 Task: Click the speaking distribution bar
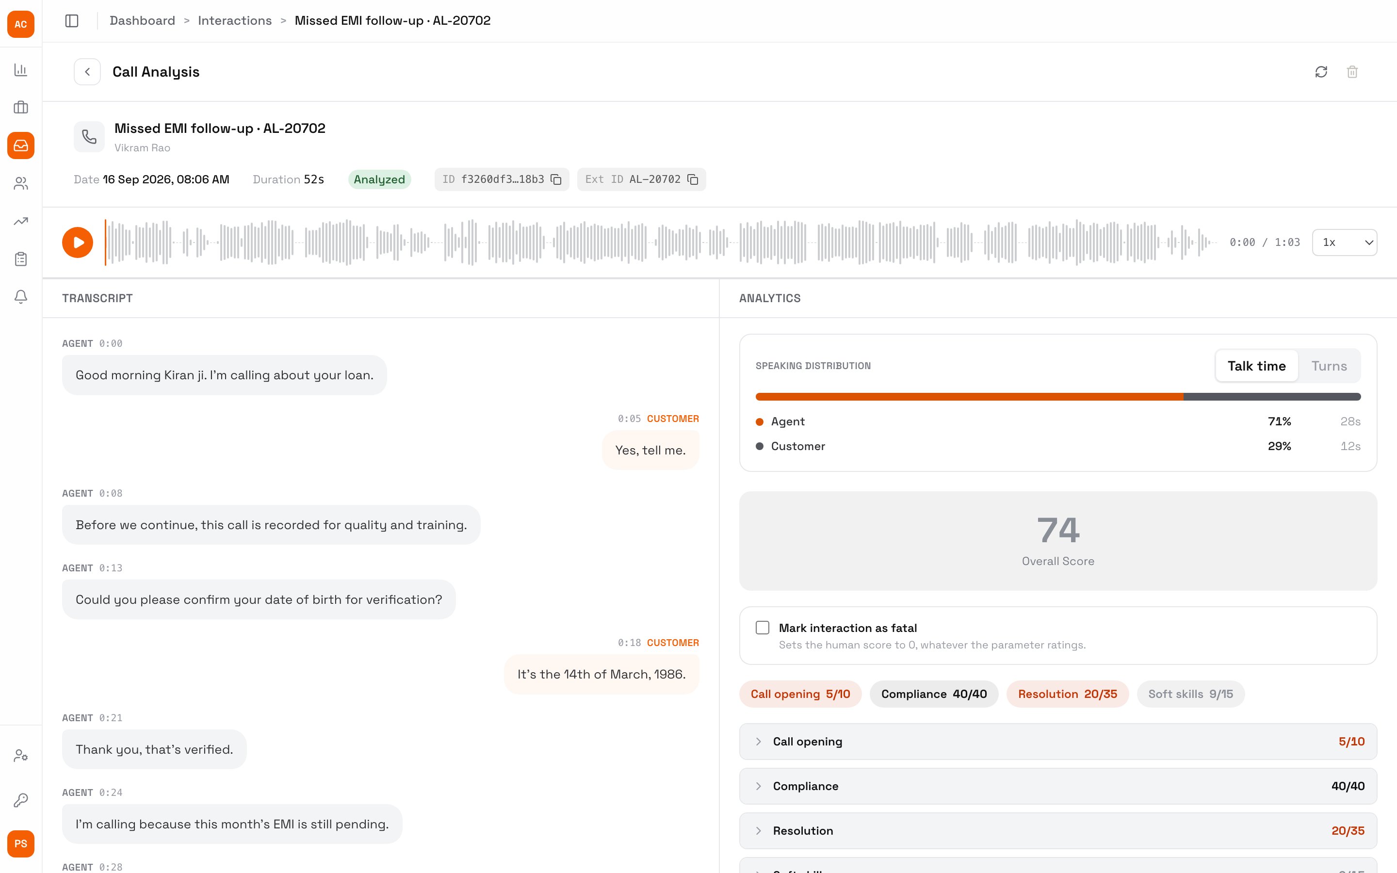pyautogui.click(x=1058, y=397)
